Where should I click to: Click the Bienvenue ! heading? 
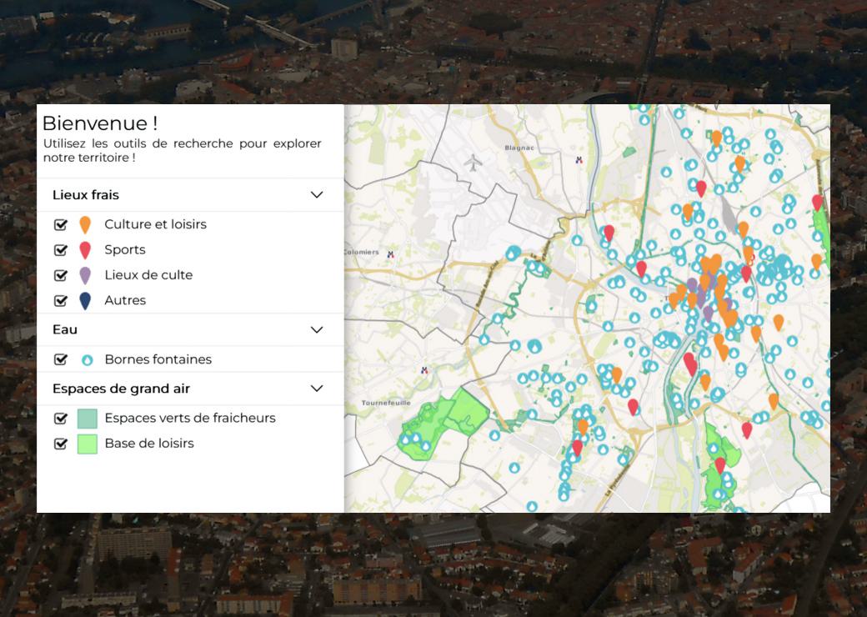100,123
